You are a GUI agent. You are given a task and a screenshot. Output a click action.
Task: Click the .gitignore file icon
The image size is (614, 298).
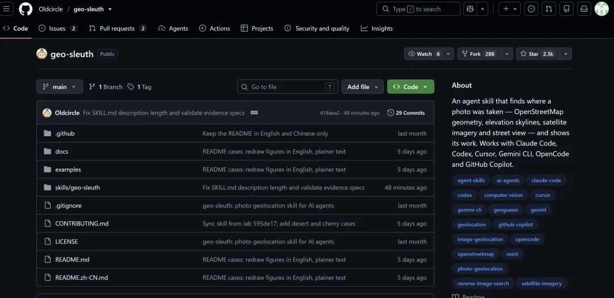(48, 205)
